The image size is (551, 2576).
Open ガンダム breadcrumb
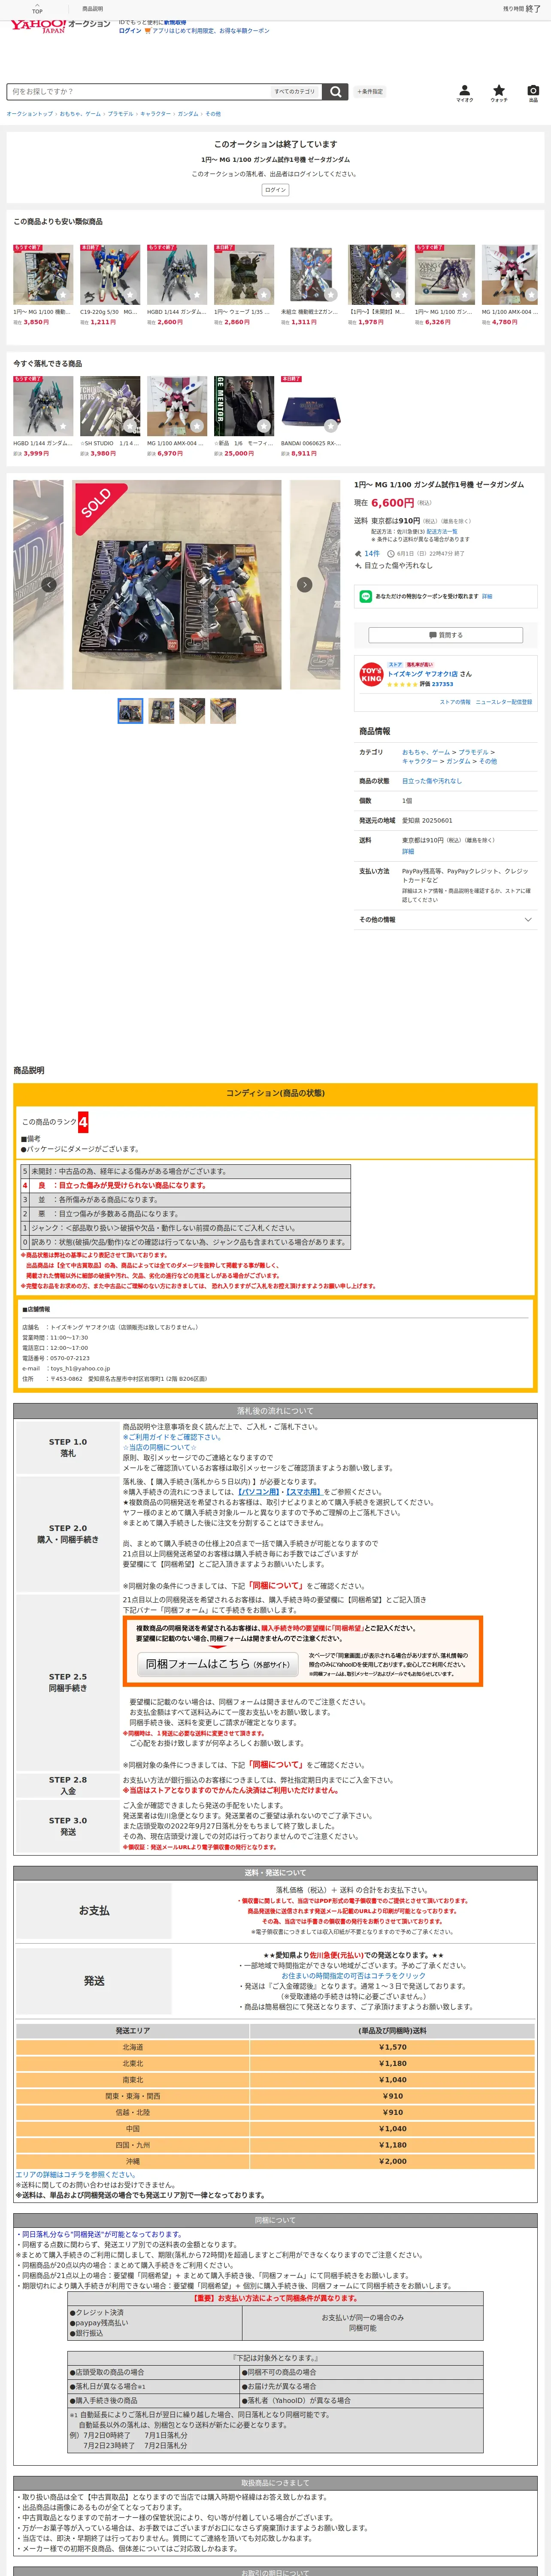coord(188,114)
